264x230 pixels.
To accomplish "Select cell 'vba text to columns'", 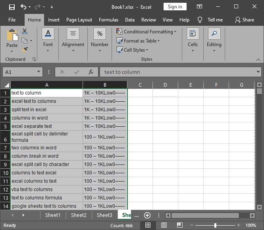I will [x=46, y=189].
